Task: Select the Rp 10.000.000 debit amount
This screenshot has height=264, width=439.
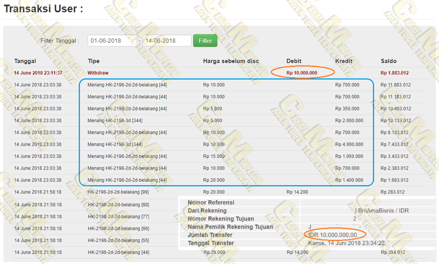Action: coord(302,73)
